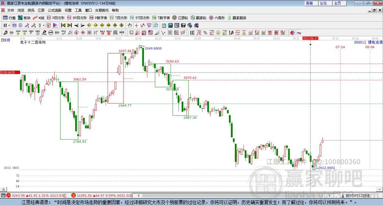The width and height of the screenshot is (383, 206).
Task: Click the 收858512日线 status tab
Action: [x=356, y=196]
